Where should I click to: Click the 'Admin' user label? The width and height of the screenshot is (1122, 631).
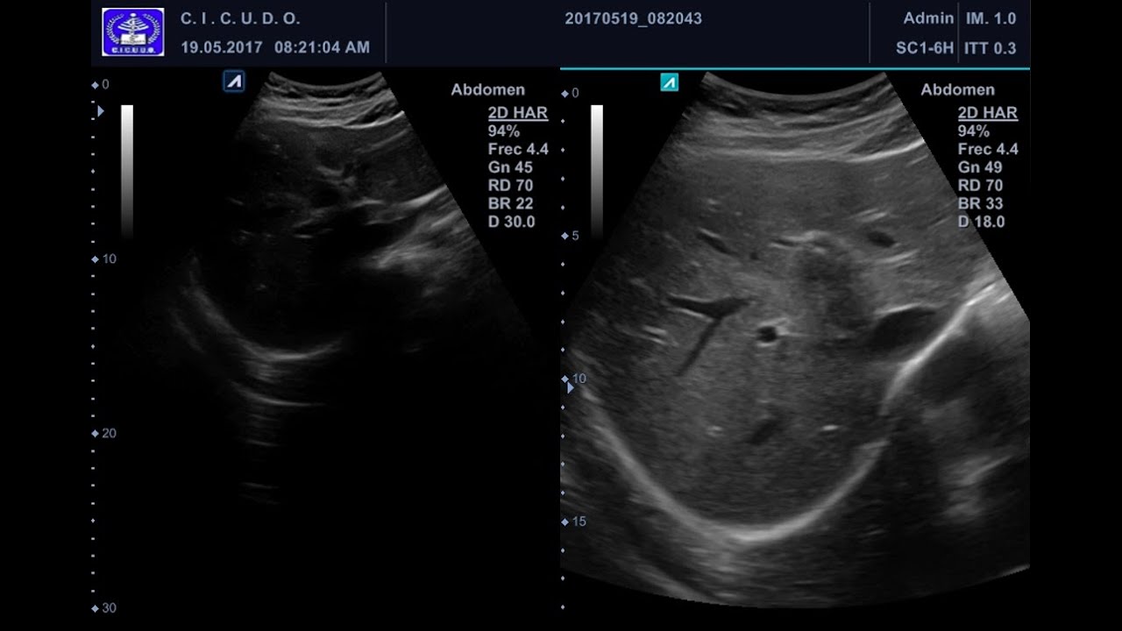[928, 18]
